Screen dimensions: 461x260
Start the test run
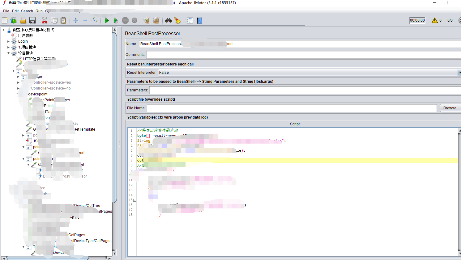pos(107,20)
